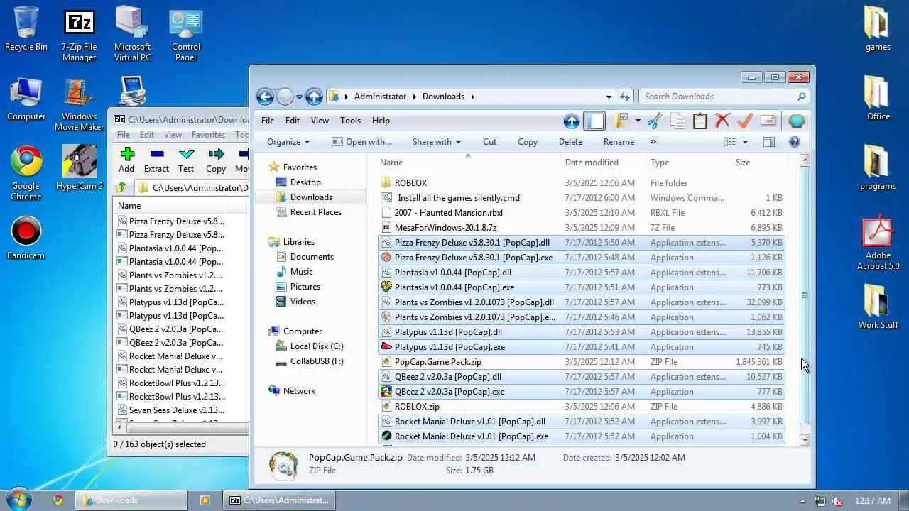The image size is (909, 511).
Task: Select the Bandicam desktop icon
Action: click(x=26, y=238)
